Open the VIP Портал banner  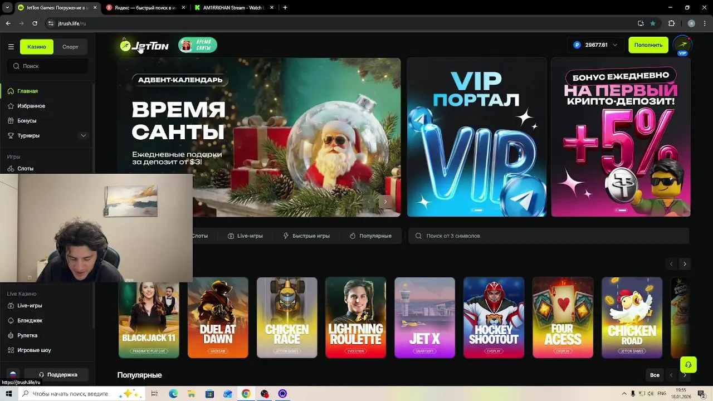[477, 137]
